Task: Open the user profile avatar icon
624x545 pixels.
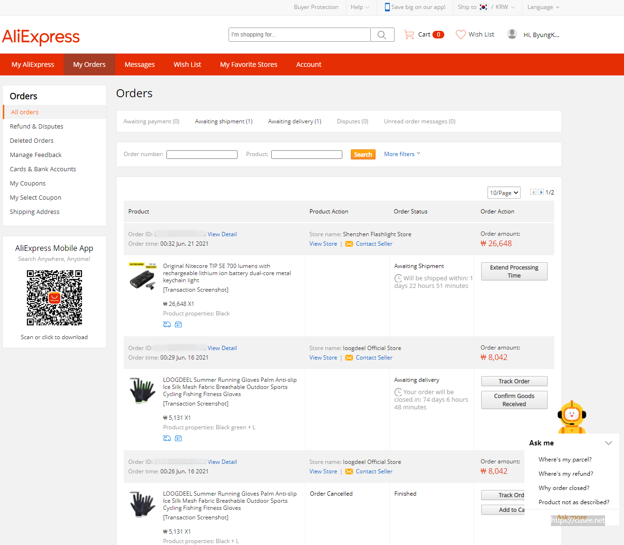Action: click(x=512, y=34)
